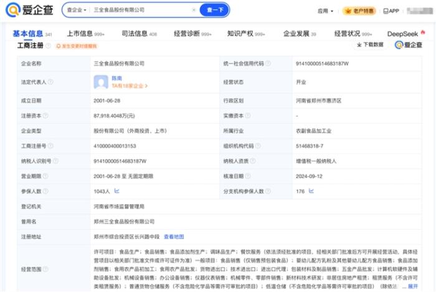This screenshot has width=436, height=292.
Task: Select the district value 河南省郑州市惠济区
Action: [318, 101]
